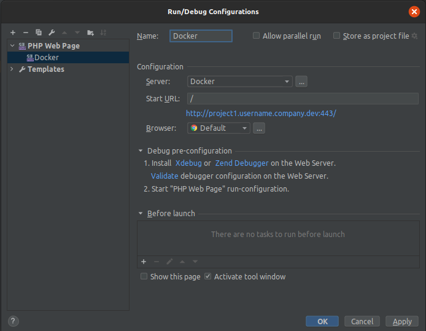Click the Templates wrench icon in tree
Image resolution: width=426 pixels, height=331 pixels.
coord(22,69)
